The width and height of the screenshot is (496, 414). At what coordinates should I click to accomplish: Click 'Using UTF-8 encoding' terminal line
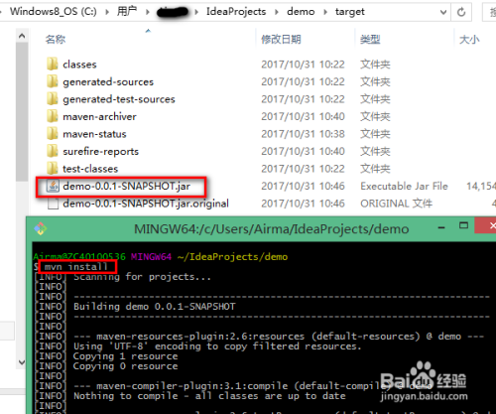click(x=217, y=346)
